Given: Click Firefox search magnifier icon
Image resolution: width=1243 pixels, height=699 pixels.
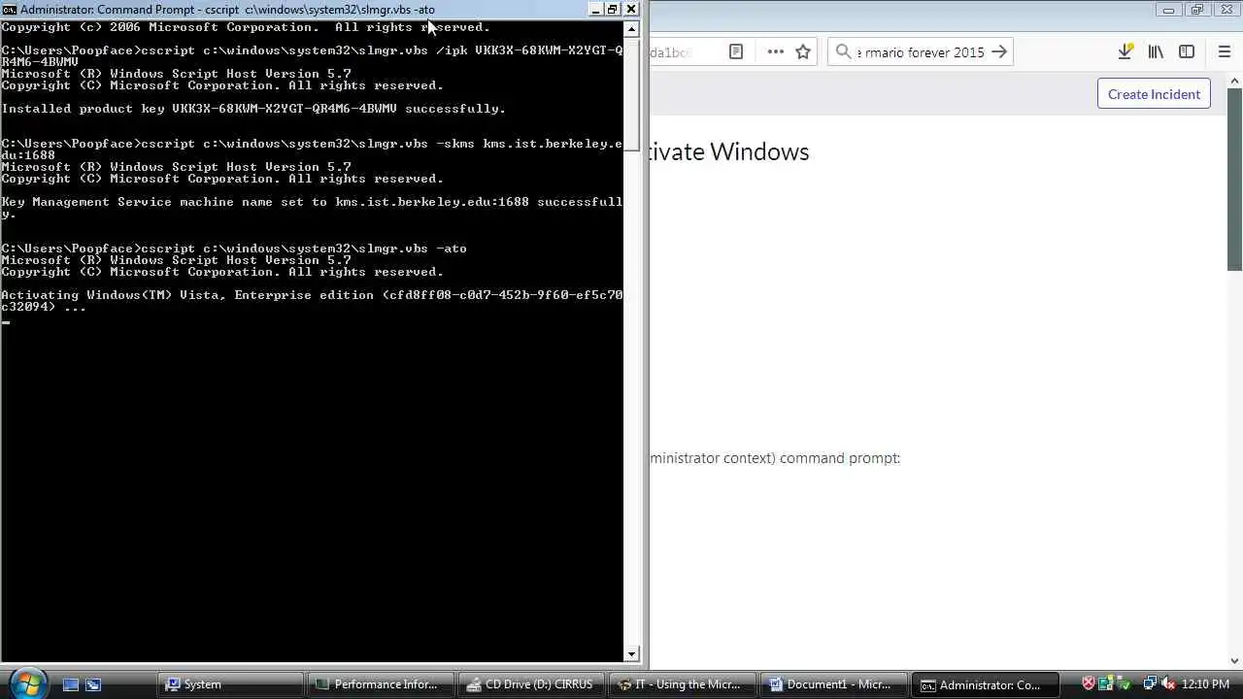Looking at the screenshot, I should click(x=843, y=52).
